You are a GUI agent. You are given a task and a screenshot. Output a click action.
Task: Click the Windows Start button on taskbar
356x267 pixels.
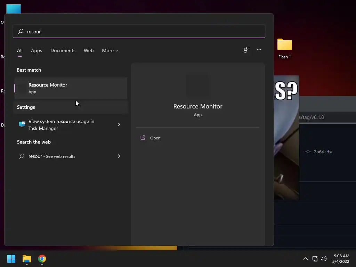click(x=11, y=259)
